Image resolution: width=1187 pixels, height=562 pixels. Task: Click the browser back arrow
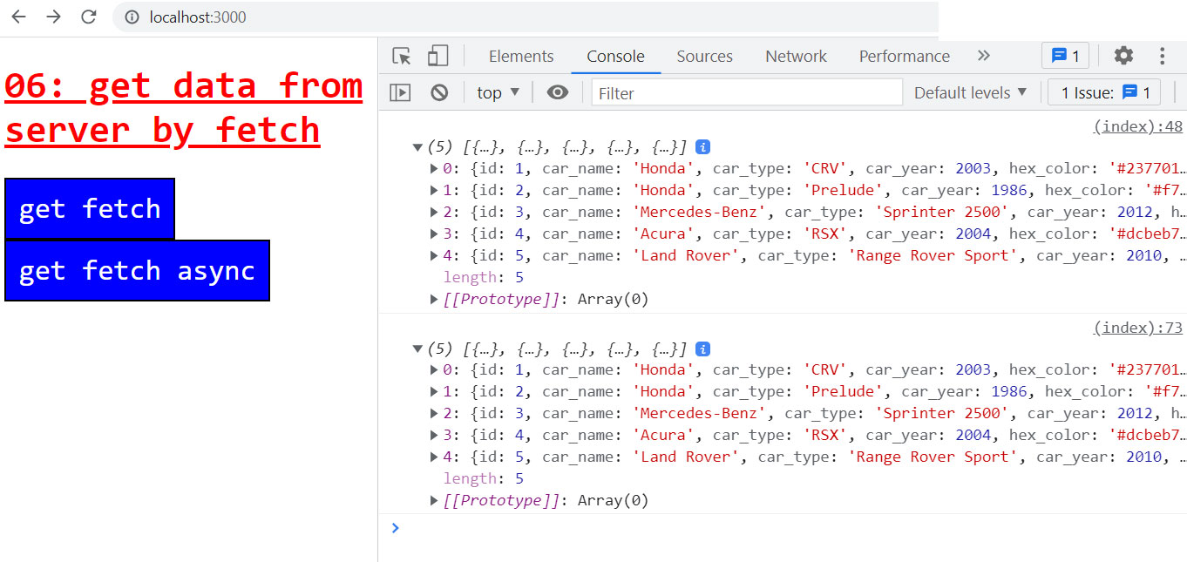pos(18,17)
